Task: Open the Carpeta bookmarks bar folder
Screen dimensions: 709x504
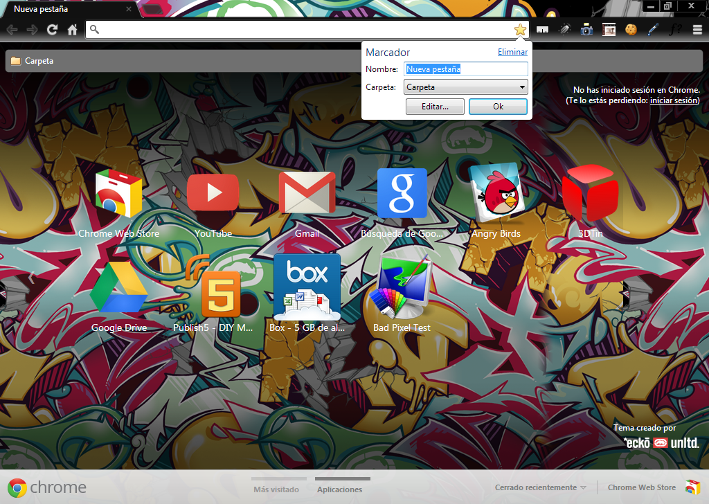Action: click(x=32, y=60)
